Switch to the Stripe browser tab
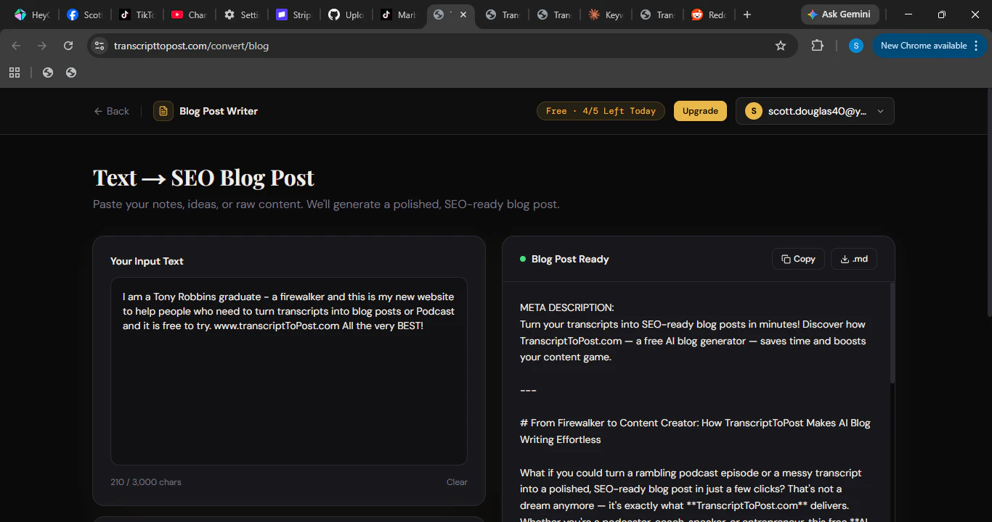The height and width of the screenshot is (522, 992). [293, 14]
